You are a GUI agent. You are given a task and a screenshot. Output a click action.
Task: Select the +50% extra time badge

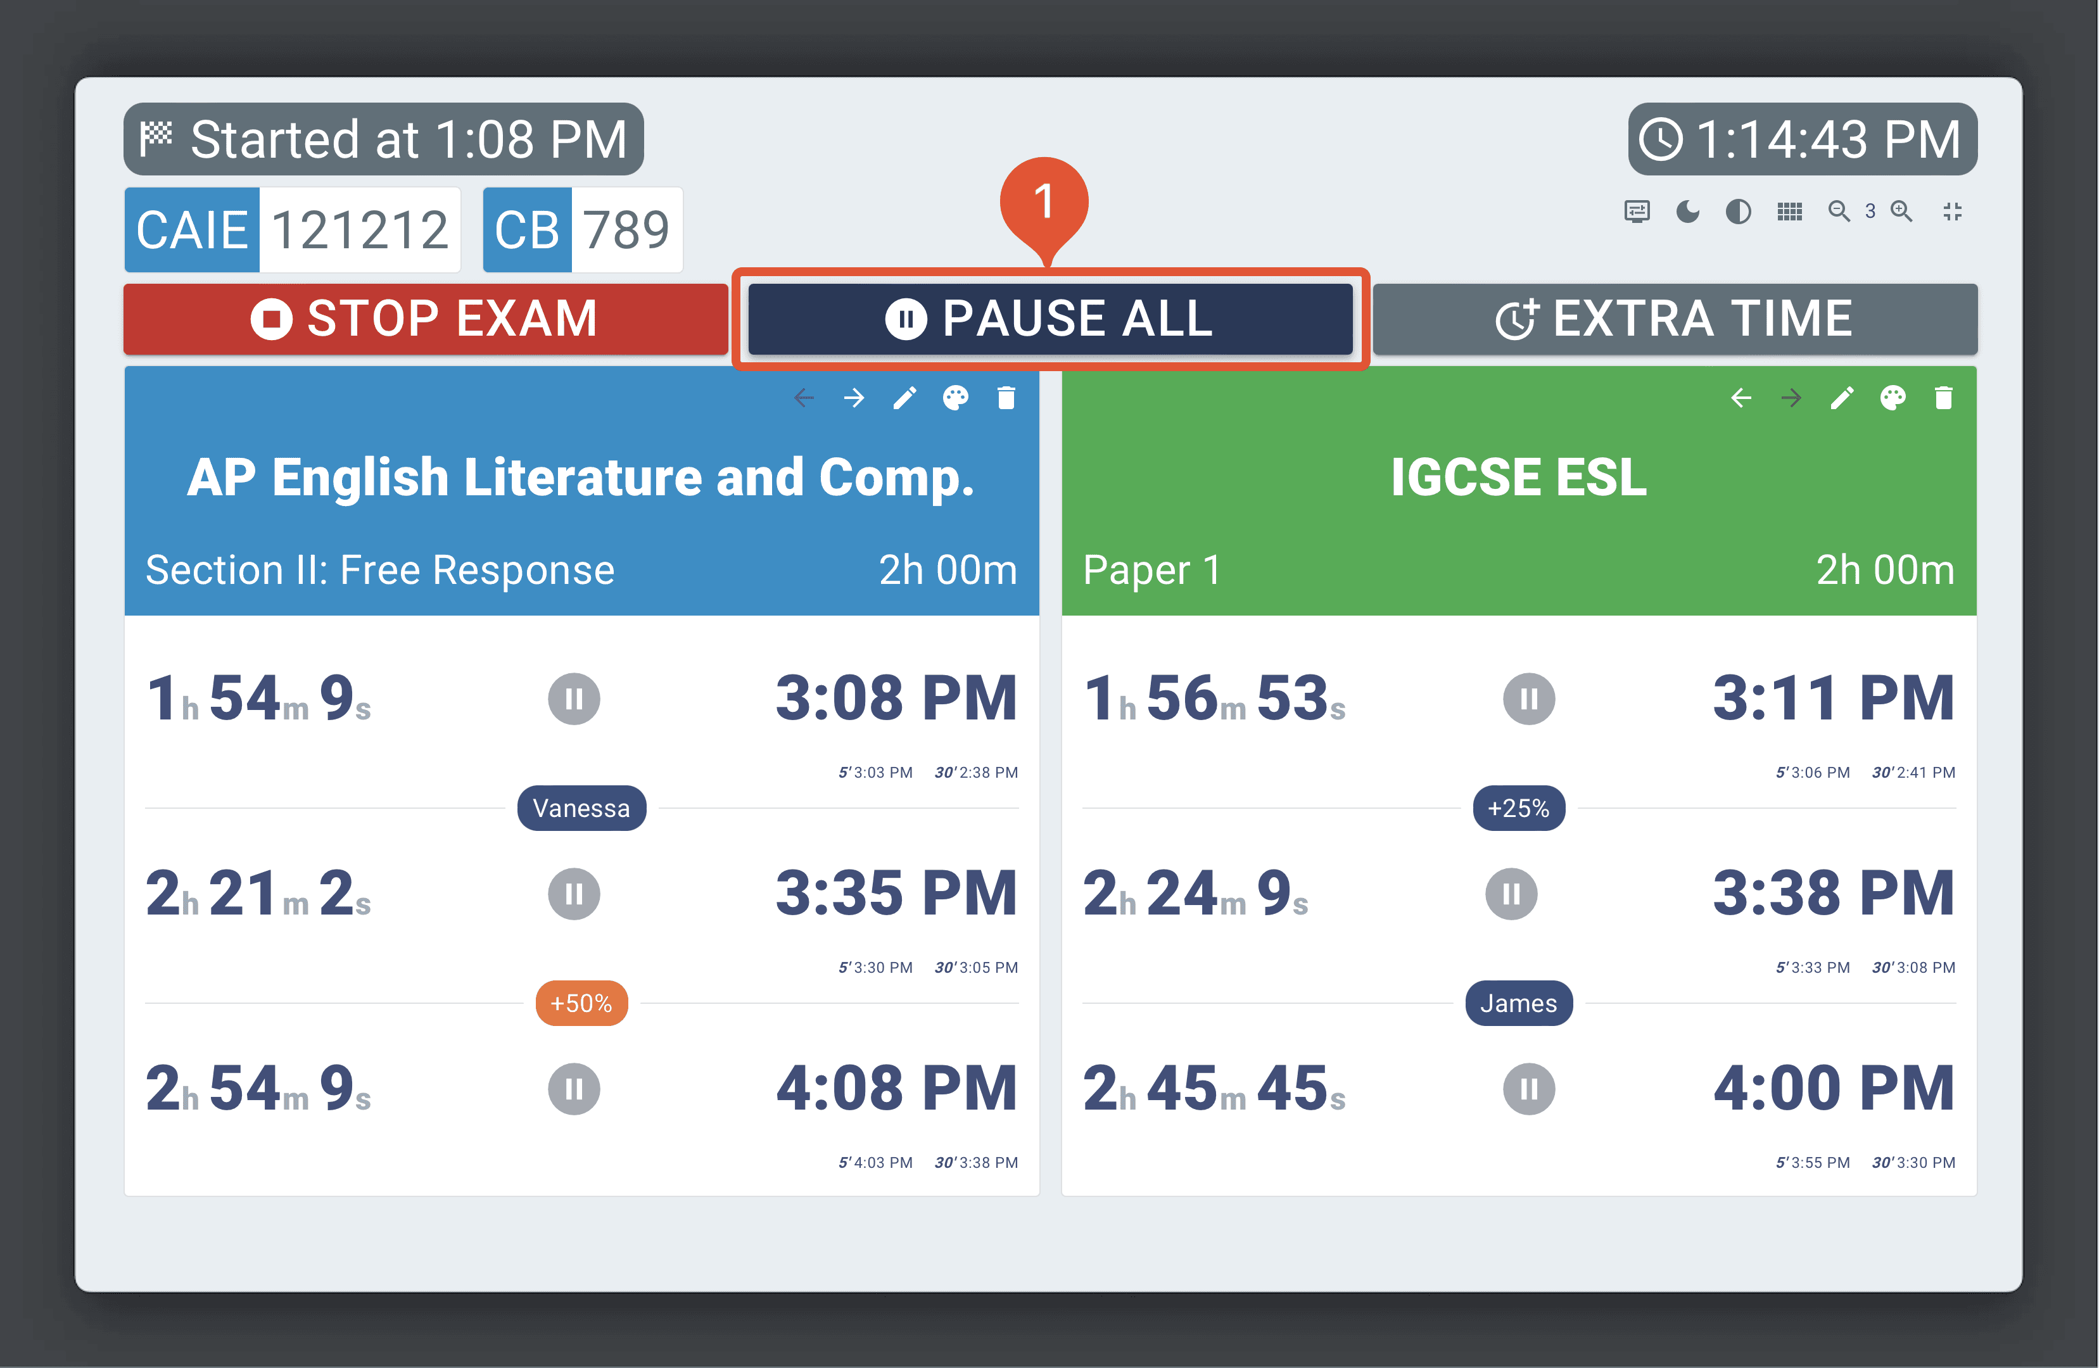[x=582, y=1003]
